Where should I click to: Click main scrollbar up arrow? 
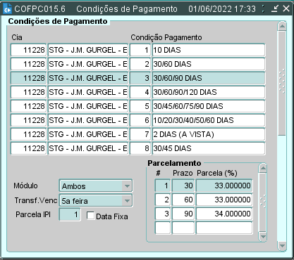click(282, 26)
